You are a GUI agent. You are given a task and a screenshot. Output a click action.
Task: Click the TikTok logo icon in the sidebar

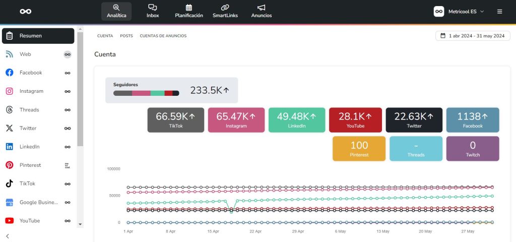pos(10,184)
